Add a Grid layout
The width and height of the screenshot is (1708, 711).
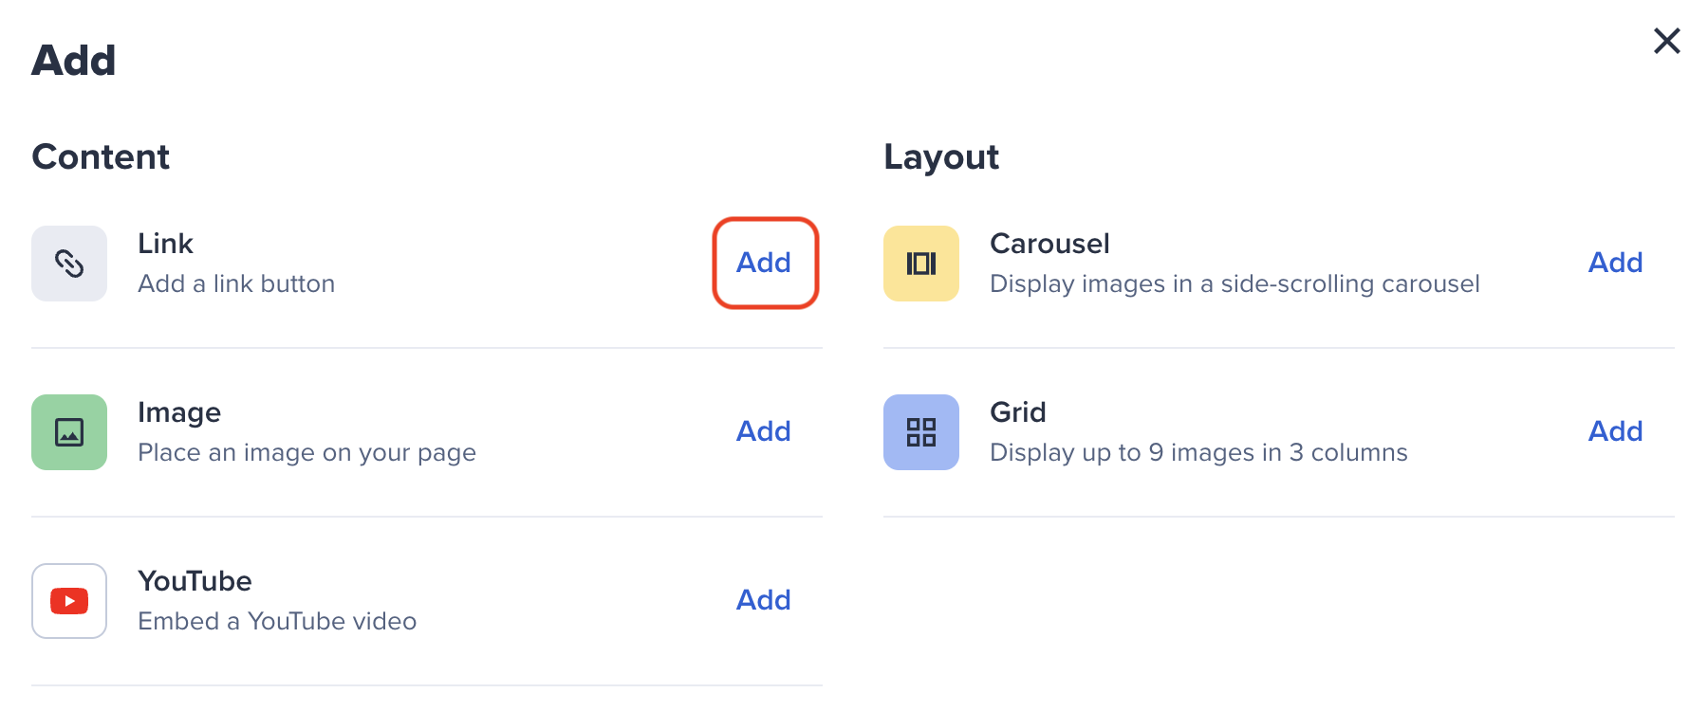(1615, 431)
